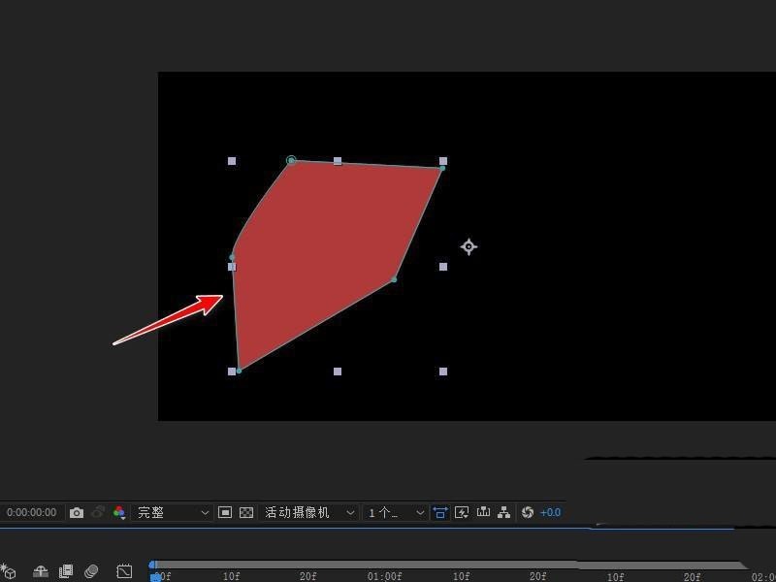776x582 pixels.
Task: Click the composition flowchart icon
Action: (x=503, y=512)
